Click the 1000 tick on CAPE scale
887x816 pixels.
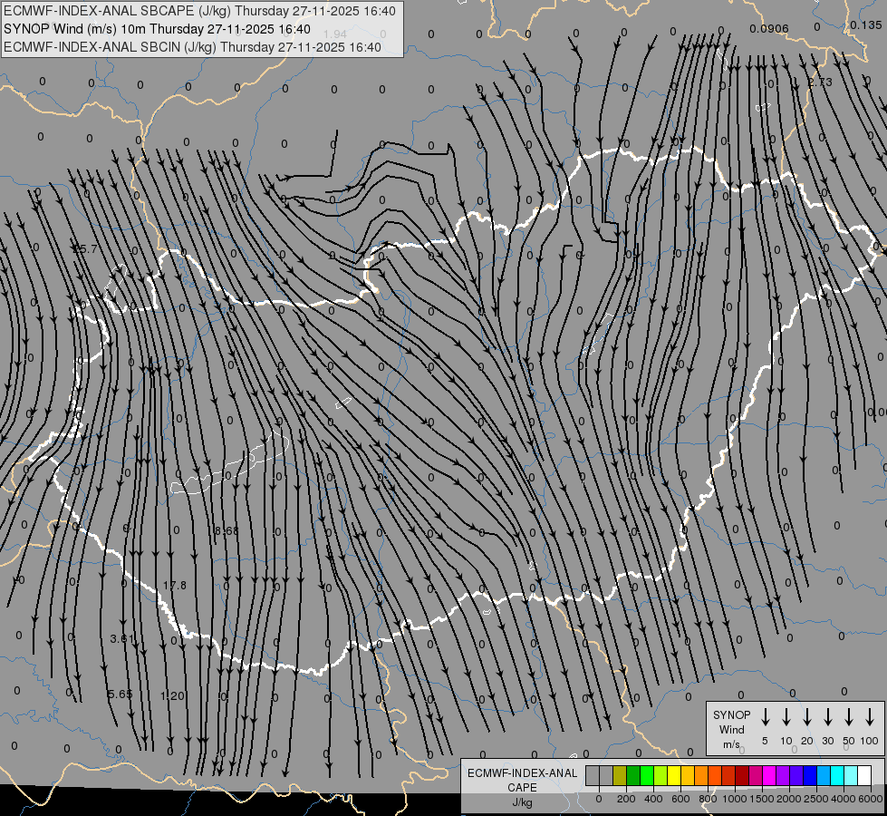click(x=735, y=799)
